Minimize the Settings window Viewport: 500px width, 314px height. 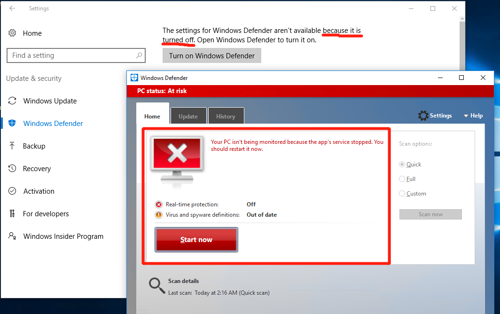pos(411,8)
